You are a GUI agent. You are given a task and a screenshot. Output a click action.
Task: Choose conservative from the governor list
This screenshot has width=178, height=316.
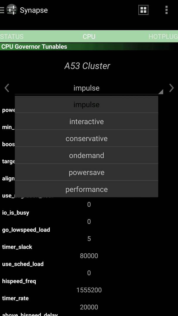(x=86, y=138)
